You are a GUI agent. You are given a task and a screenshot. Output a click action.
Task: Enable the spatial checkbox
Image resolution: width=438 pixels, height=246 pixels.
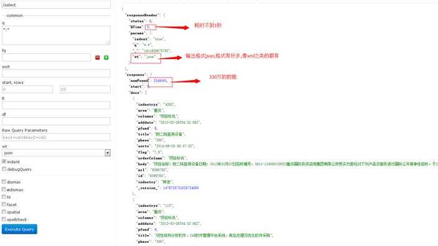coord(4,212)
